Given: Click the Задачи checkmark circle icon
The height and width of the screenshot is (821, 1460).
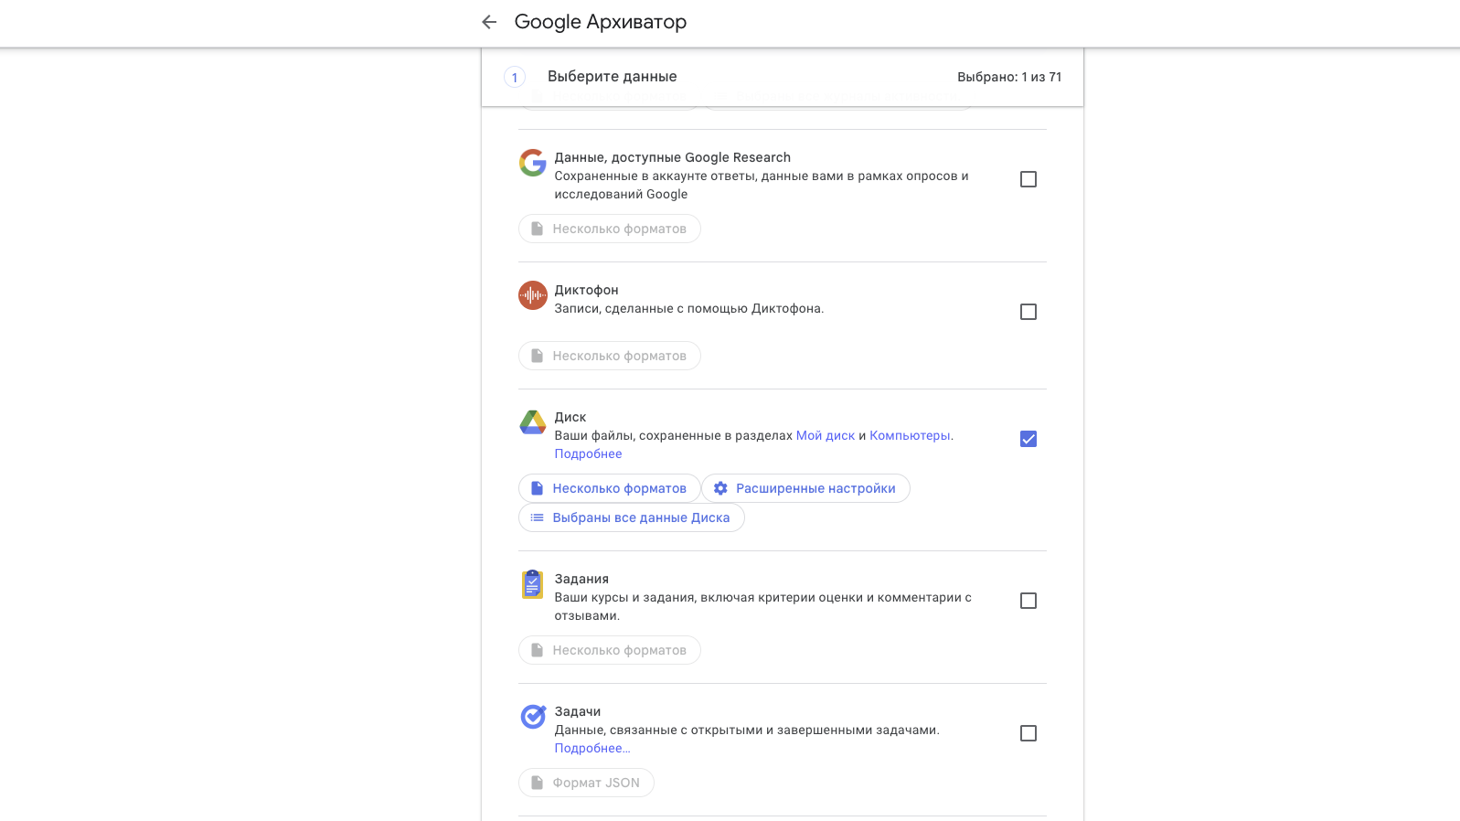Looking at the screenshot, I should point(533,717).
